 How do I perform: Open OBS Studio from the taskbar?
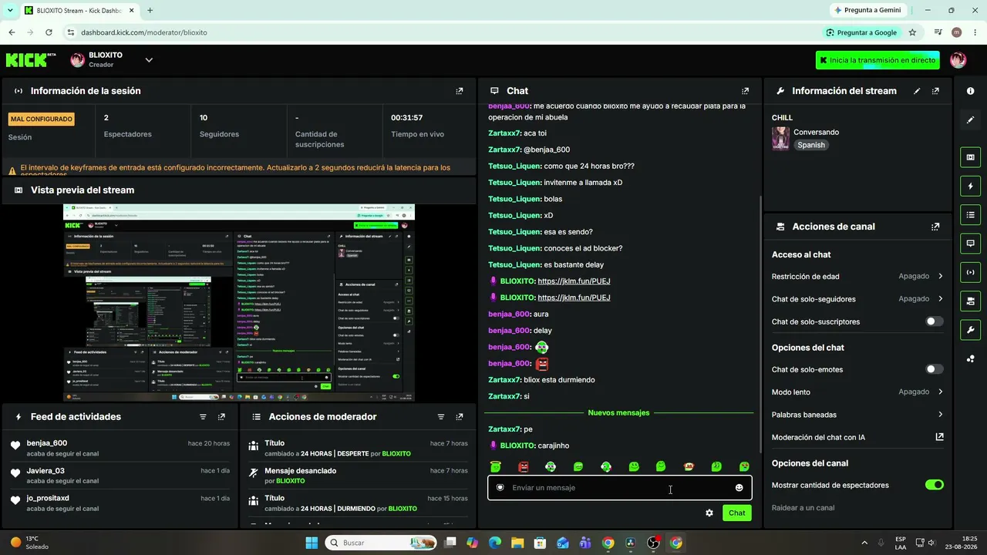pyautogui.click(x=654, y=543)
